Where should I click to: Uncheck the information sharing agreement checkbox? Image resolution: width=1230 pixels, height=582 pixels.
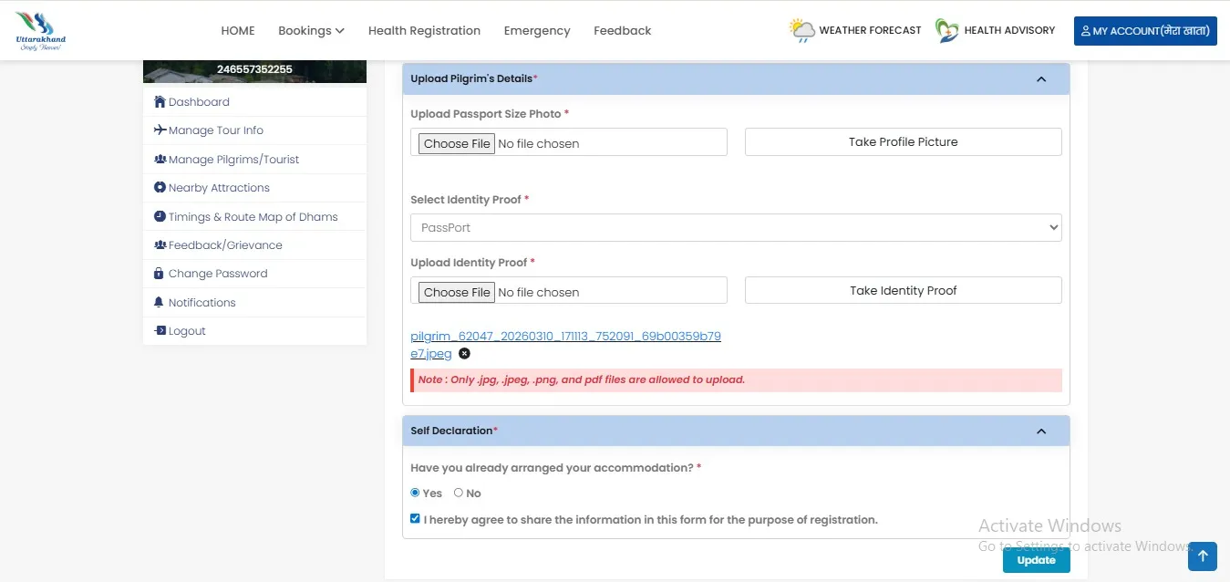click(x=415, y=518)
